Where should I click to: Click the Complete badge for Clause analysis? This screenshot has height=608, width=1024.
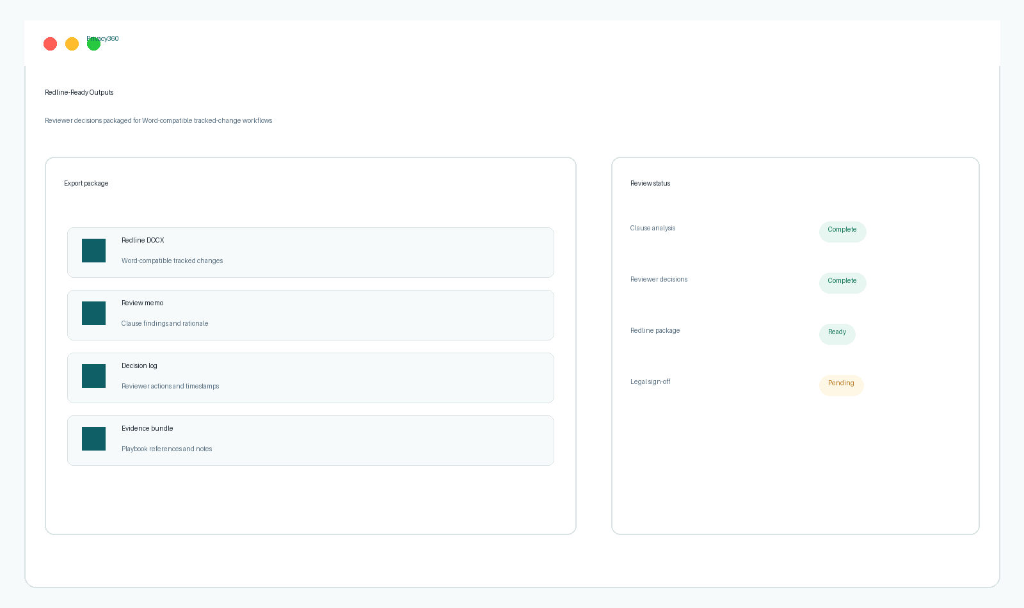click(842, 232)
